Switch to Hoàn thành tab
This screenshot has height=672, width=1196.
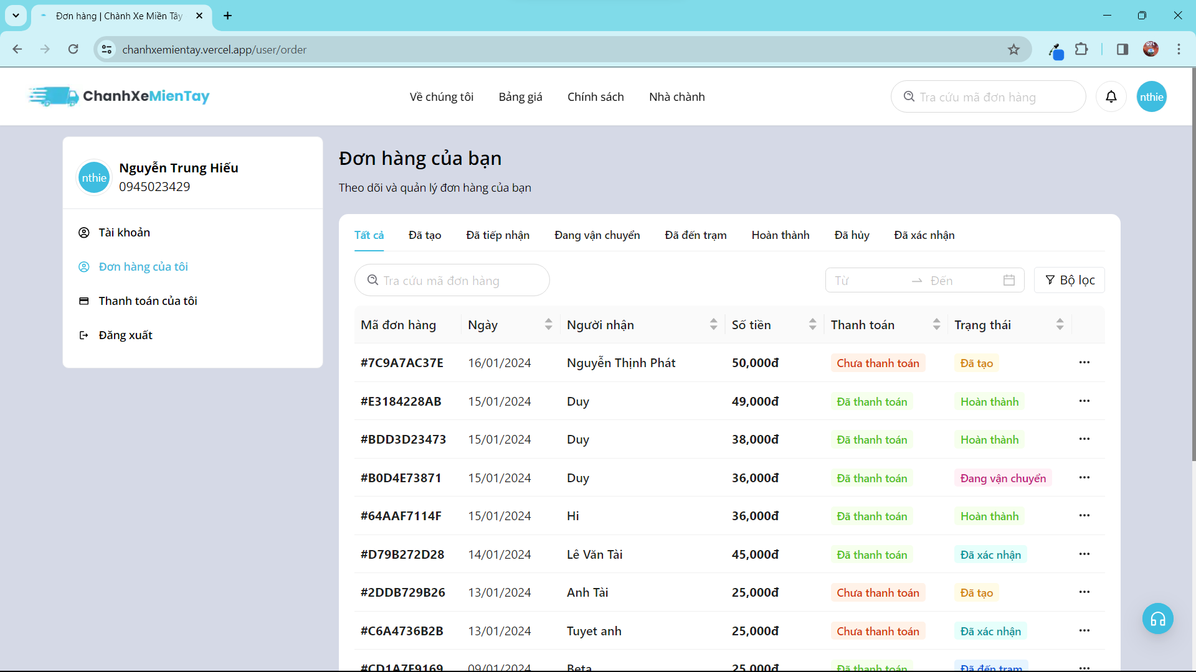780,235
